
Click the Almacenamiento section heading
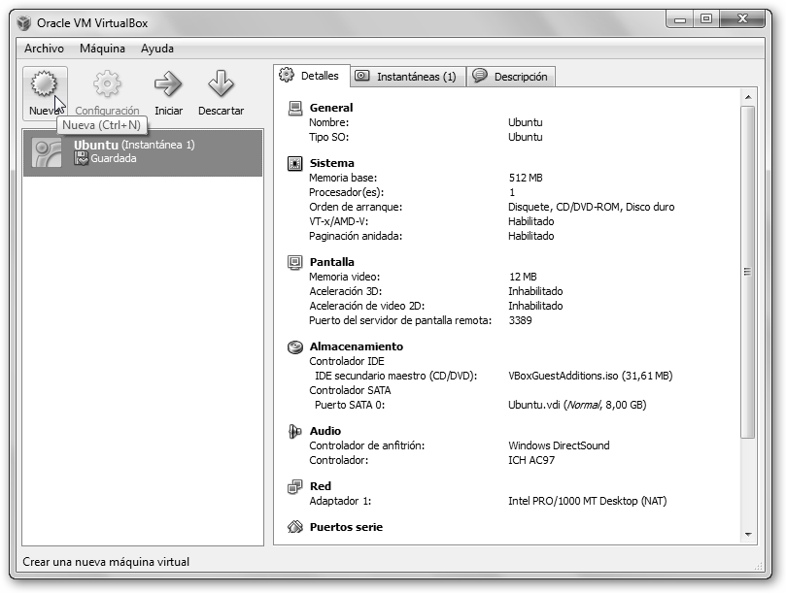pos(356,346)
